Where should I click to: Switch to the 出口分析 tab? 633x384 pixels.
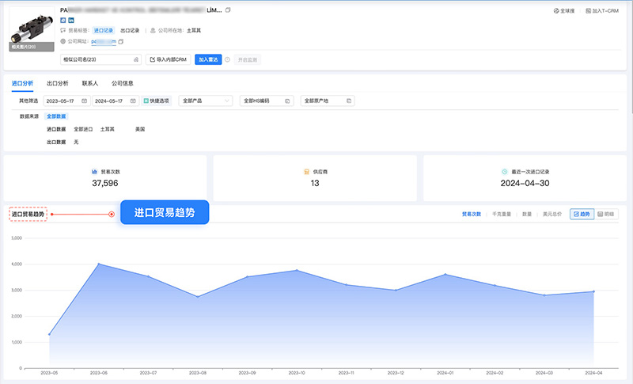coord(58,83)
